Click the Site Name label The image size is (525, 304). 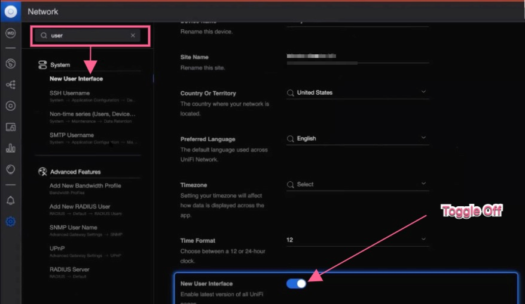194,57
